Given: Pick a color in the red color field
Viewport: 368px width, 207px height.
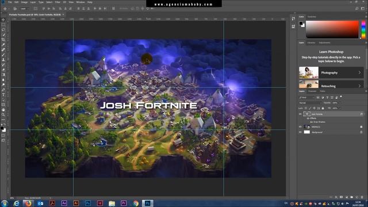Looking at the screenshot, I should (332, 29).
